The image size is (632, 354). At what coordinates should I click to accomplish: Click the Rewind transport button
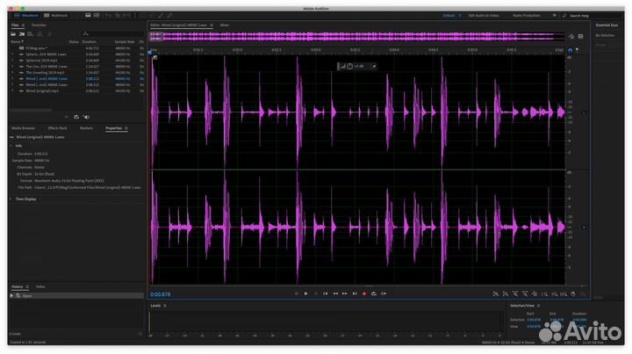[x=335, y=293]
